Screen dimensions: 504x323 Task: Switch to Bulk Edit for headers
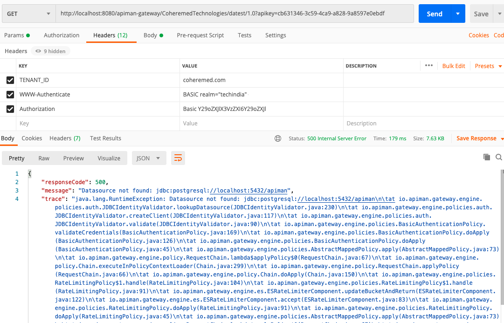[x=453, y=66]
